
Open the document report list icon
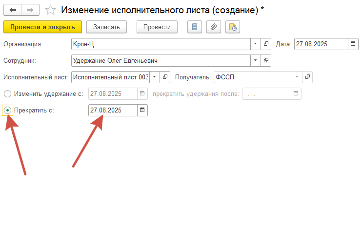(195, 27)
